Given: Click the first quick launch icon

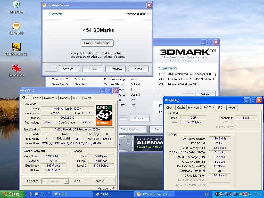Looking at the screenshot, I should click(30, 194).
